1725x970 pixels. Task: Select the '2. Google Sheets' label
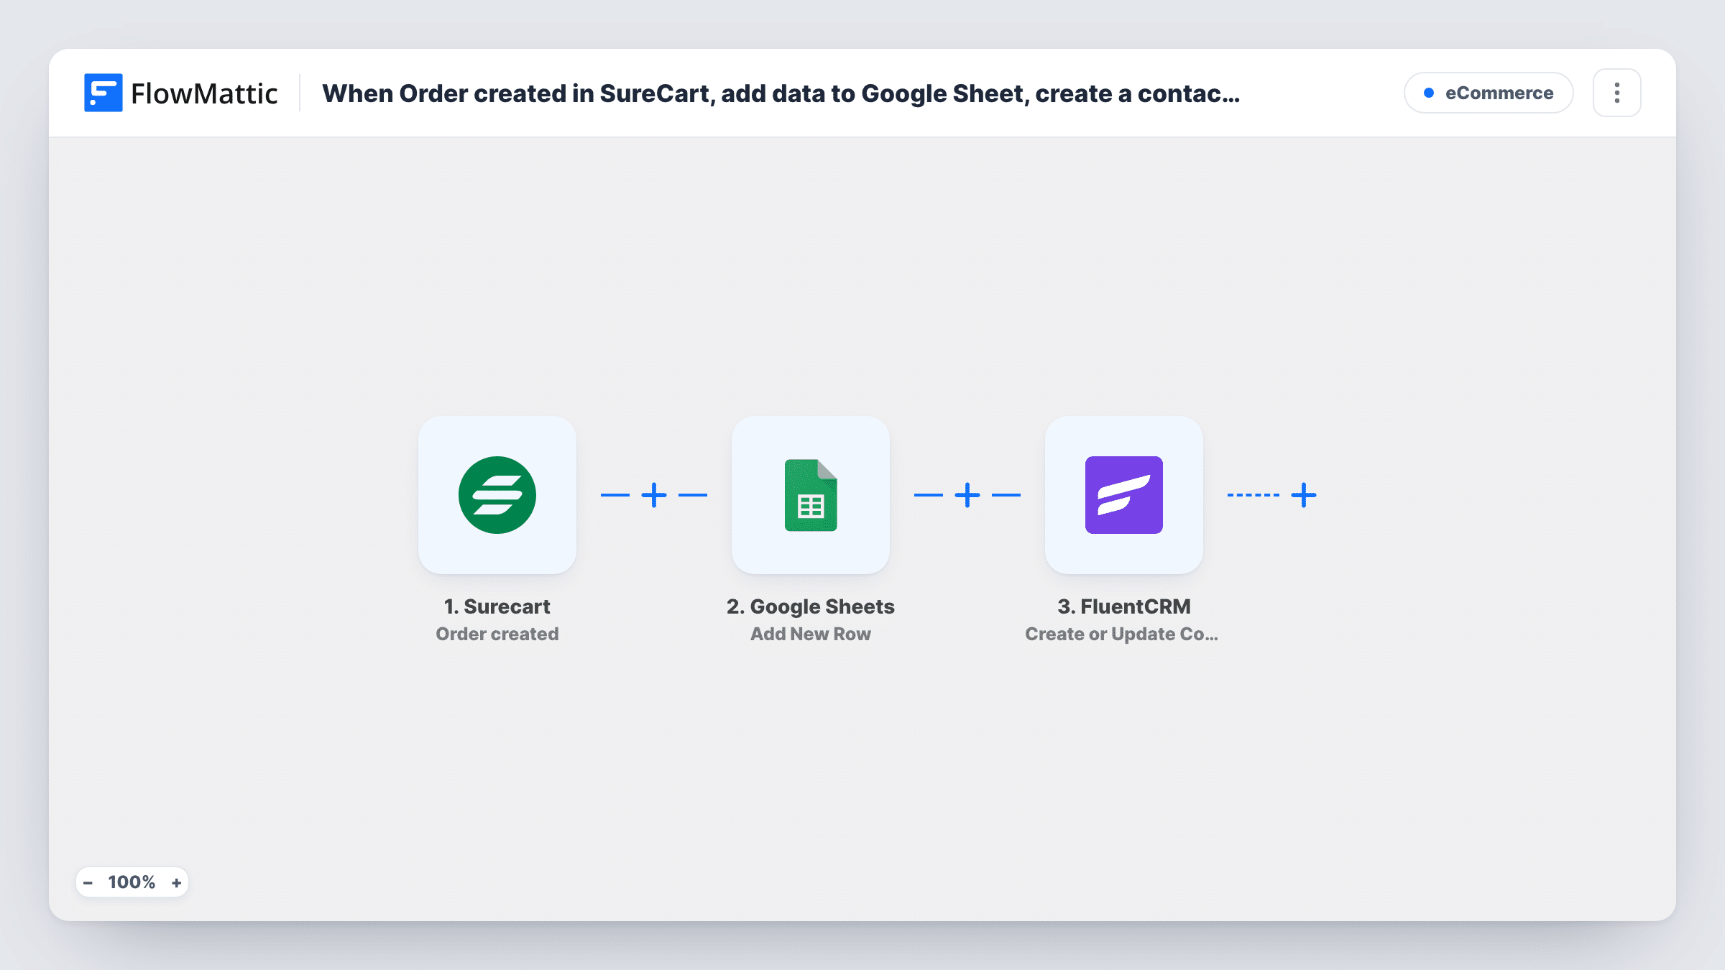pyautogui.click(x=810, y=606)
